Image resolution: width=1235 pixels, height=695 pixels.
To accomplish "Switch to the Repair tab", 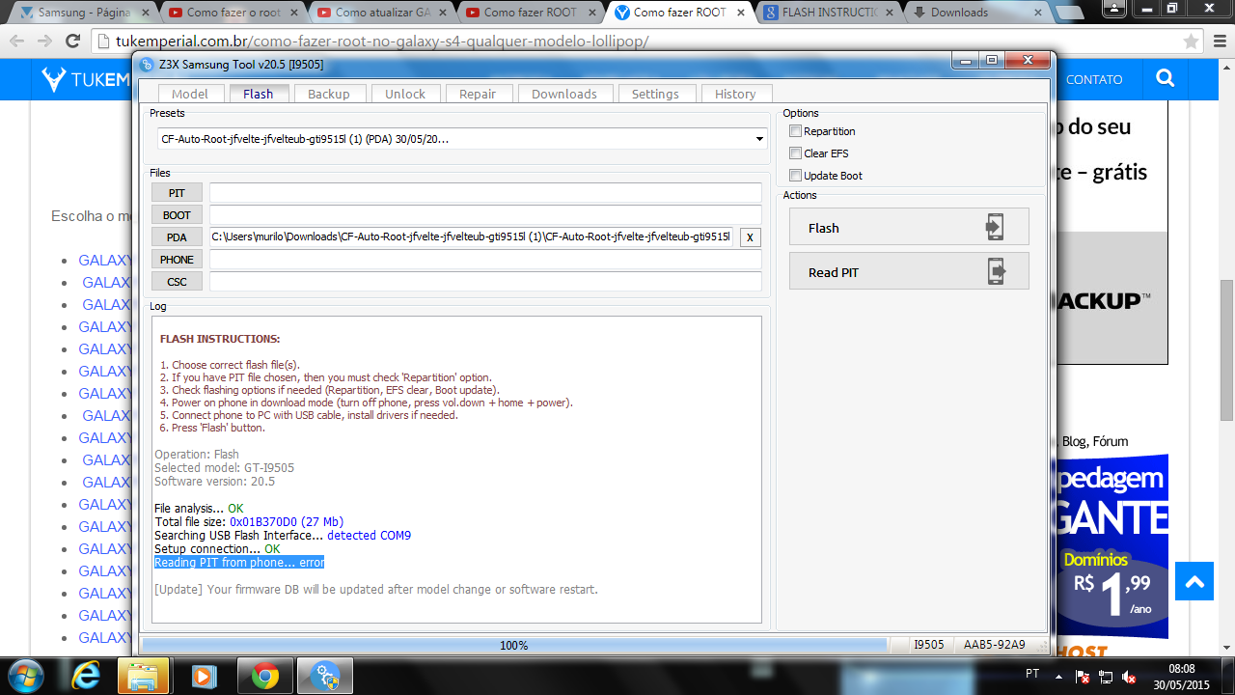I will coord(478,94).
